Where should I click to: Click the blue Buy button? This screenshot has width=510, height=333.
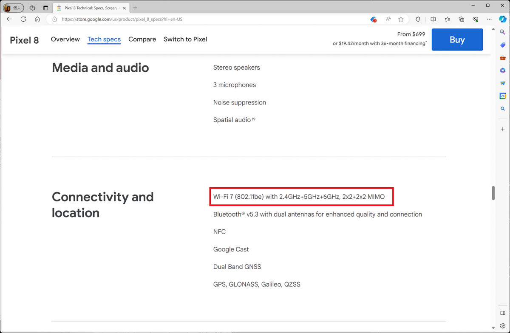[x=457, y=40]
